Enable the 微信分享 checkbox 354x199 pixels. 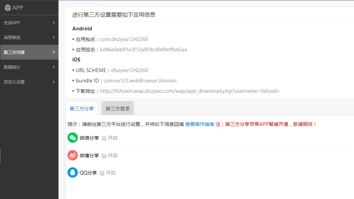104,138
